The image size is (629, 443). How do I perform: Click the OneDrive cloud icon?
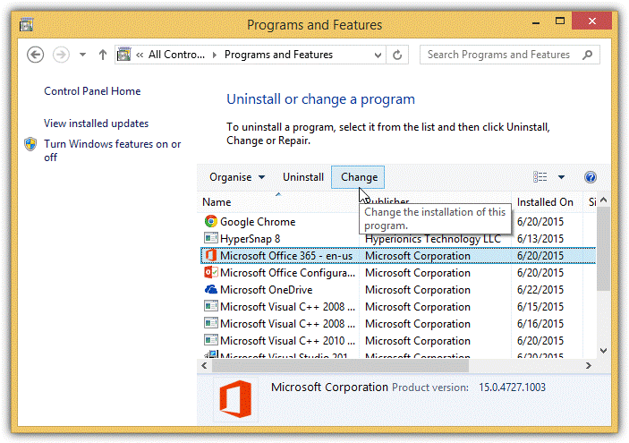pos(211,289)
